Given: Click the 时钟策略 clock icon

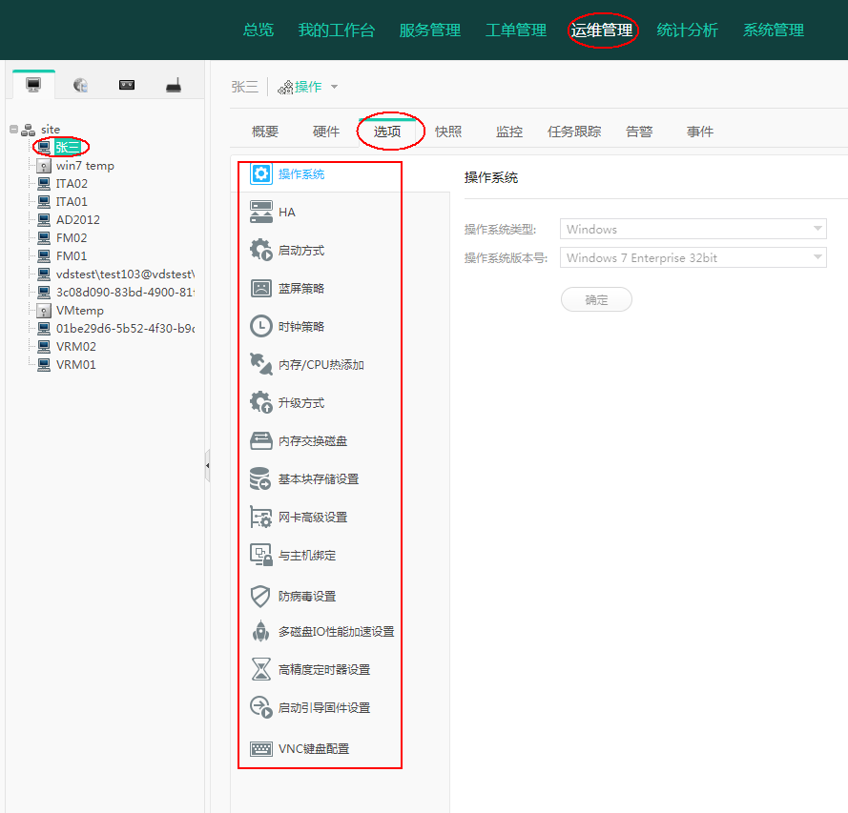Looking at the screenshot, I should [x=261, y=326].
